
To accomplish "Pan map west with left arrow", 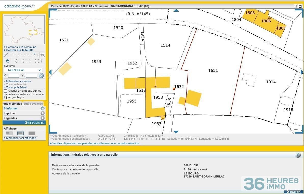I will 50,72.
